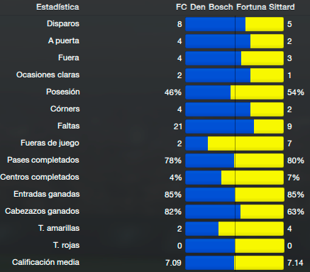
Task: Click the Fueras de juego bar
Action: click(235, 143)
